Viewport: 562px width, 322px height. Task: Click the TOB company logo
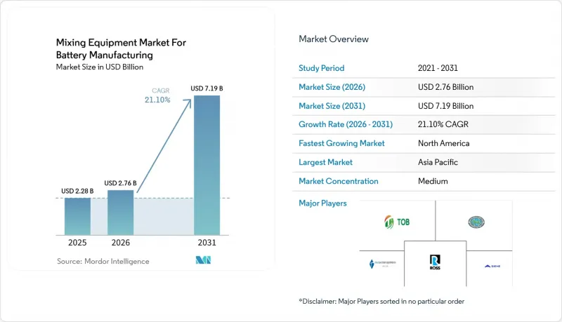coord(397,222)
